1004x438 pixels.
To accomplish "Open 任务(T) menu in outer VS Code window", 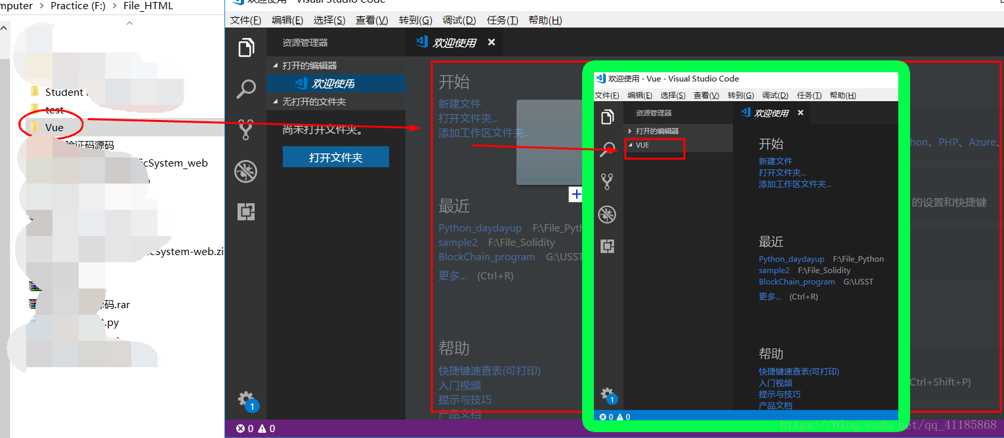I will [x=503, y=20].
